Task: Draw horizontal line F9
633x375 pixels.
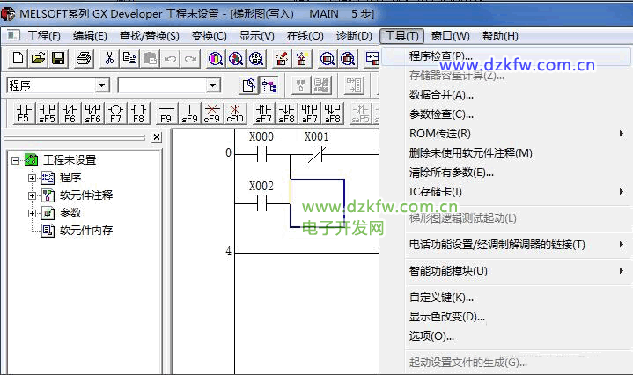Action: tap(166, 113)
